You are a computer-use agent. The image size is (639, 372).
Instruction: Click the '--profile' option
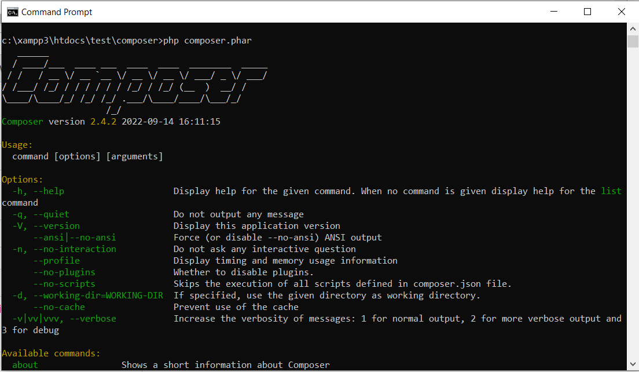coord(56,261)
